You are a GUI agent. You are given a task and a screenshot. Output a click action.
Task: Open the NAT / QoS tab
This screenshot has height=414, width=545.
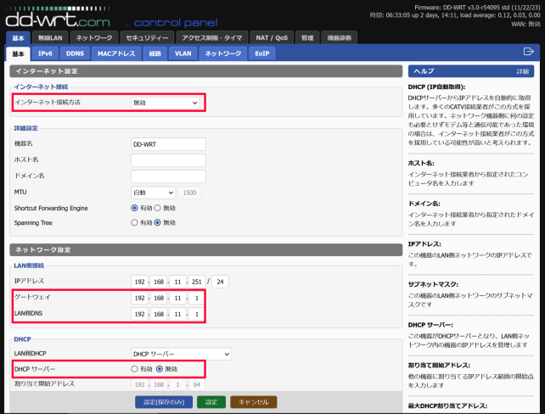click(272, 37)
